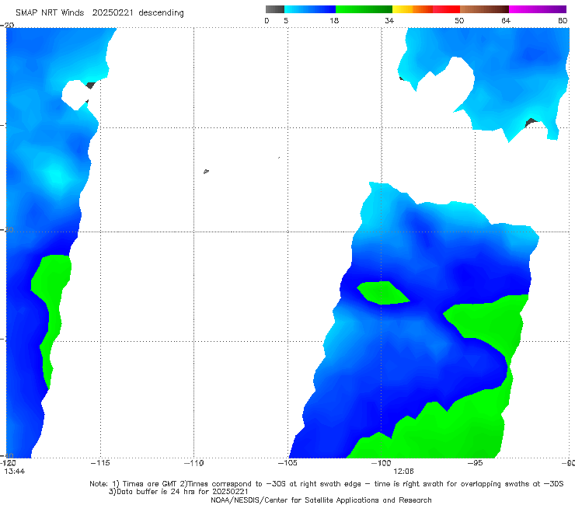
Task: Click the color bar label '18'
Action: pos(334,21)
